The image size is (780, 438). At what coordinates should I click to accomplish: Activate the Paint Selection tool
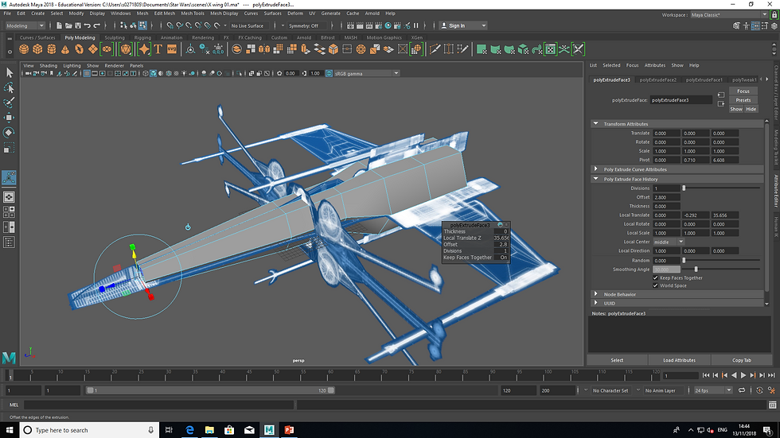[9, 103]
